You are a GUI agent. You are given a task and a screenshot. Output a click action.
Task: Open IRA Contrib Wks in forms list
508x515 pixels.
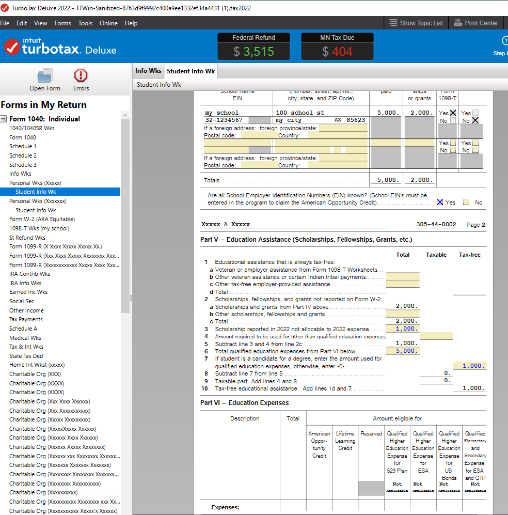[x=29, y=274]
